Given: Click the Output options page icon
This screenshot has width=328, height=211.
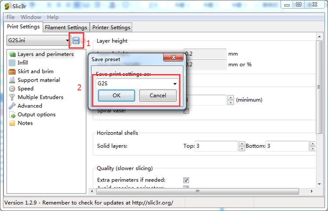Looking at the screenshot, I should coord(12,115).
